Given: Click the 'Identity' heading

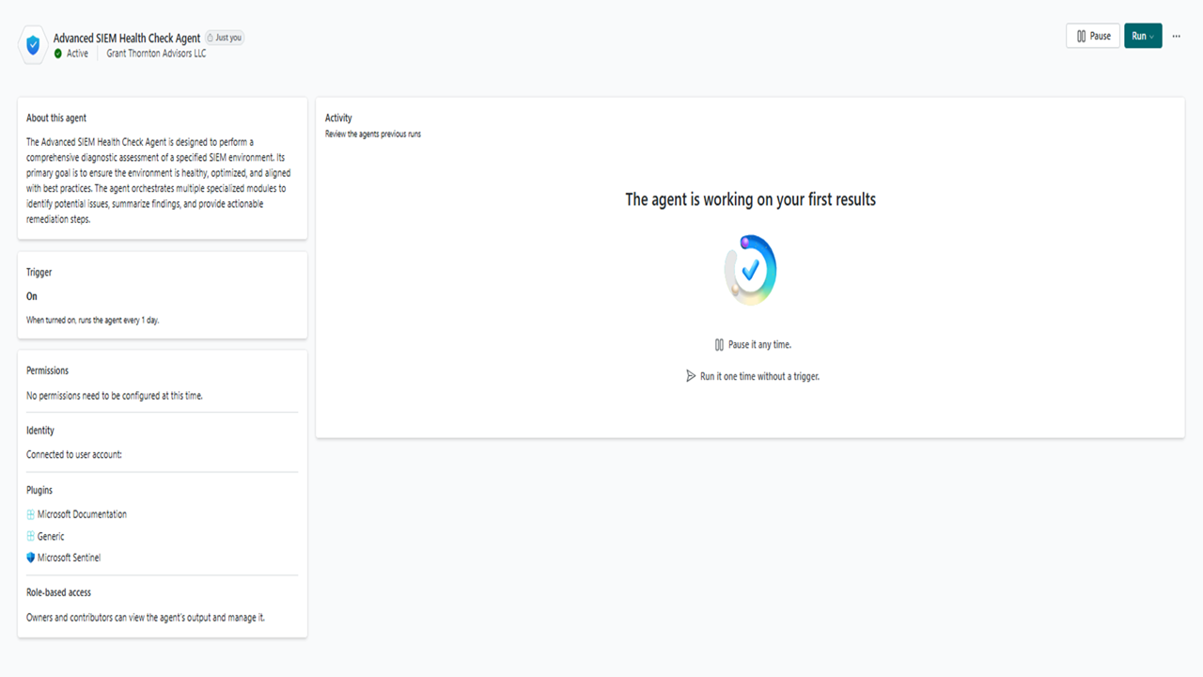Looking at the screenshot, I should click(40, 431).
